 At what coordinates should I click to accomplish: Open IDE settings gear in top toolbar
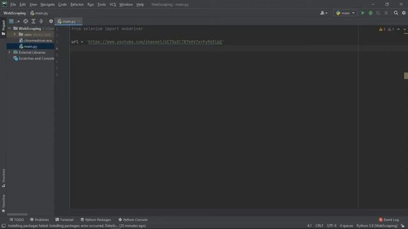404,13
